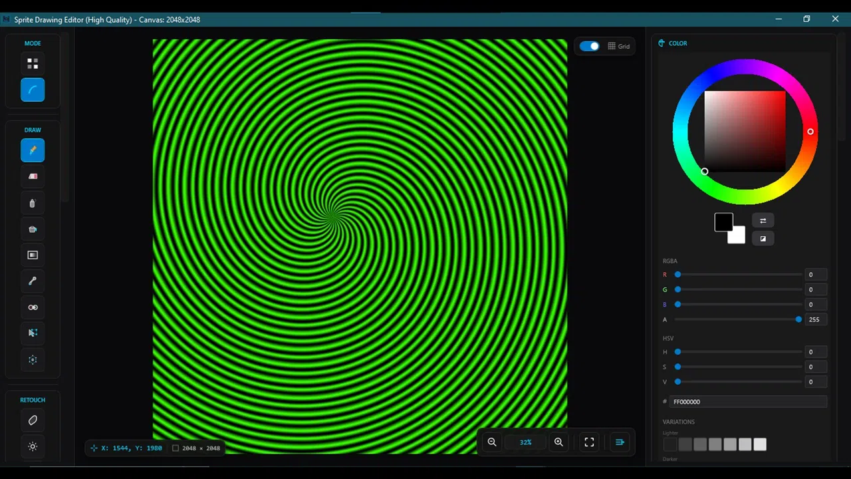851x479 pixels.
Task: Reset colors to default black and white
Action: (763, 238)
